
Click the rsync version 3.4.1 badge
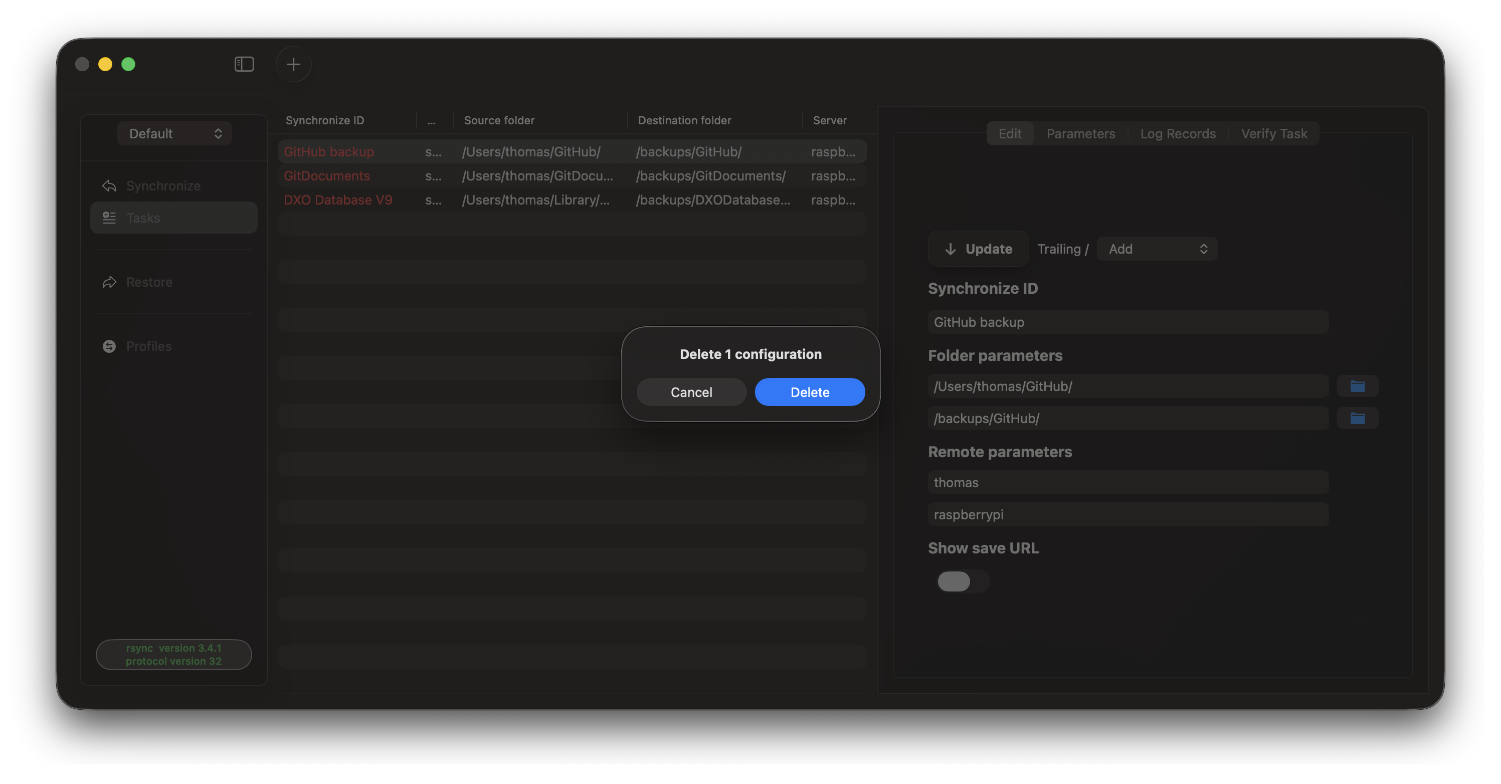pos(173,654)
